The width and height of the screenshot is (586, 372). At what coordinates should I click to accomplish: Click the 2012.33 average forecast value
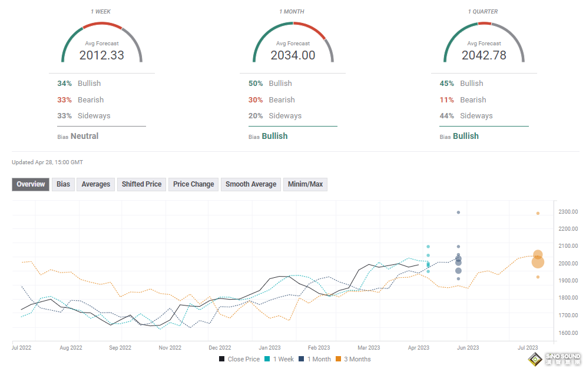[x=102, y=55]
